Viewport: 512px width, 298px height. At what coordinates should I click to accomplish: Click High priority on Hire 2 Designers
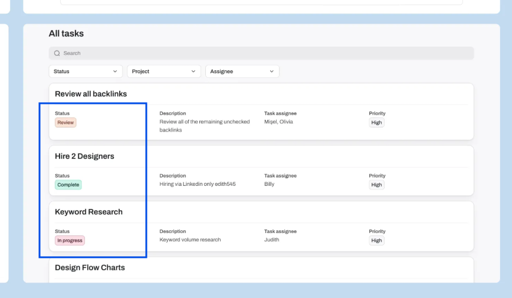376,185
